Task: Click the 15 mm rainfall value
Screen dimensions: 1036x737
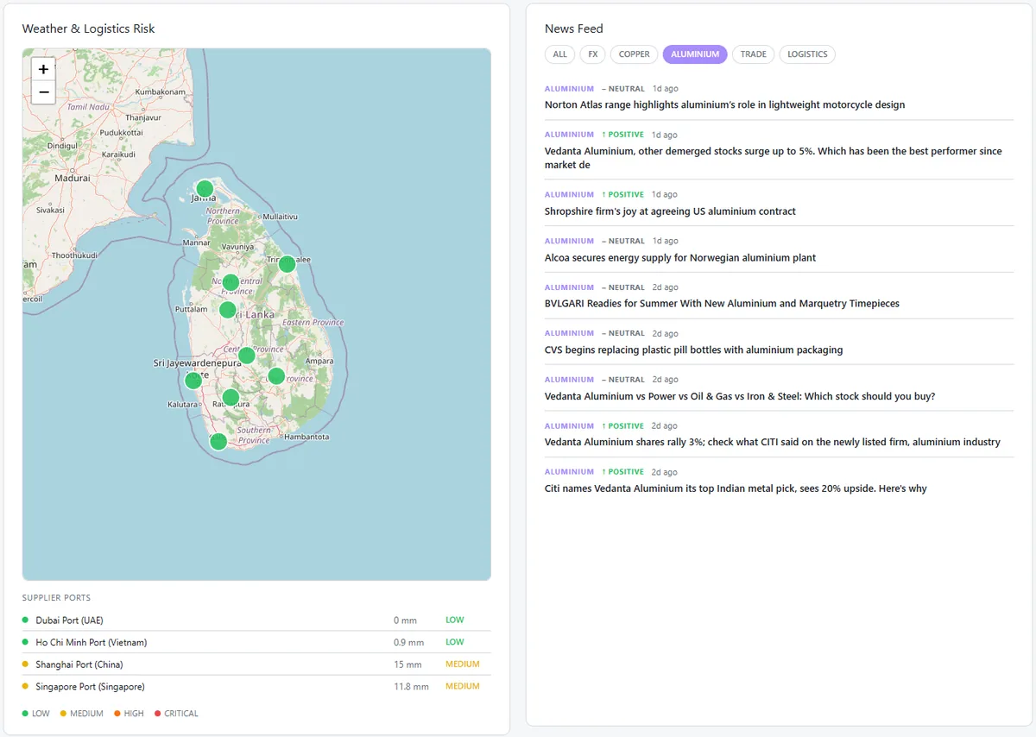Action: [407, 665]
